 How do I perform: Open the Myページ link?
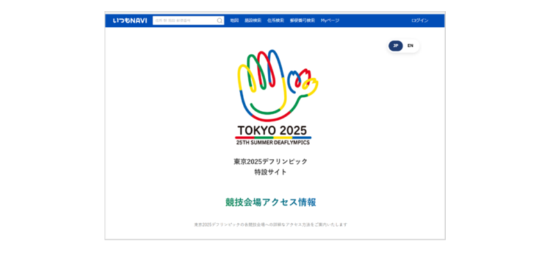coord(330,21)
